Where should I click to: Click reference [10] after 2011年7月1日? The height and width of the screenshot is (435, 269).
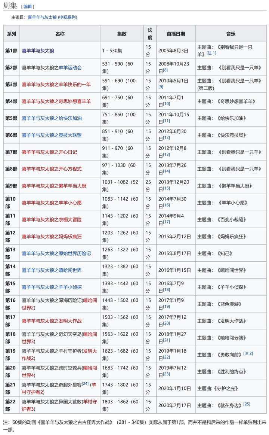tap(166, 104)
